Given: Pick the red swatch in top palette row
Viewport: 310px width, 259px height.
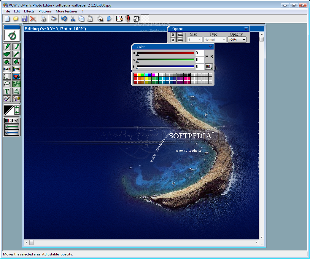Looking at the screenshot, I should (136, 75).
